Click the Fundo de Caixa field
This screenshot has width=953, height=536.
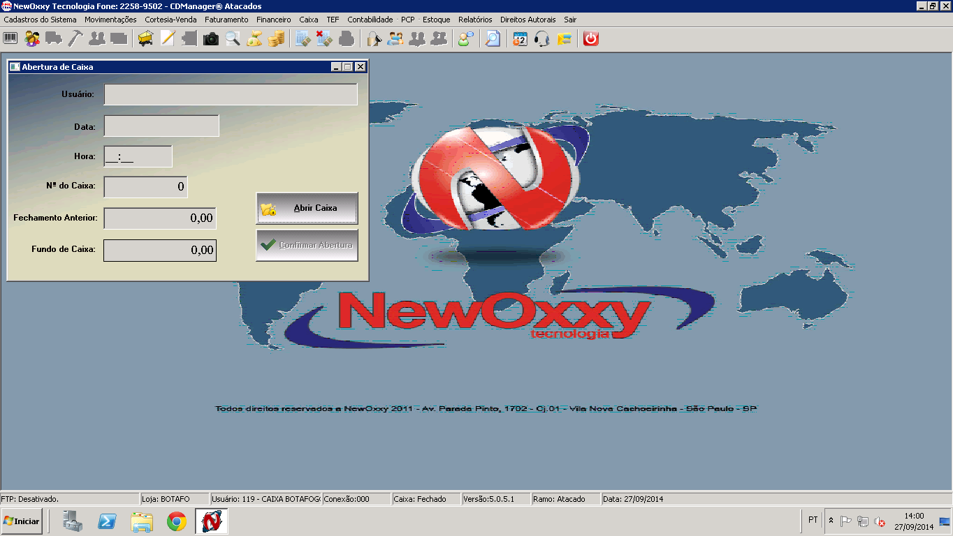[160, 250]
